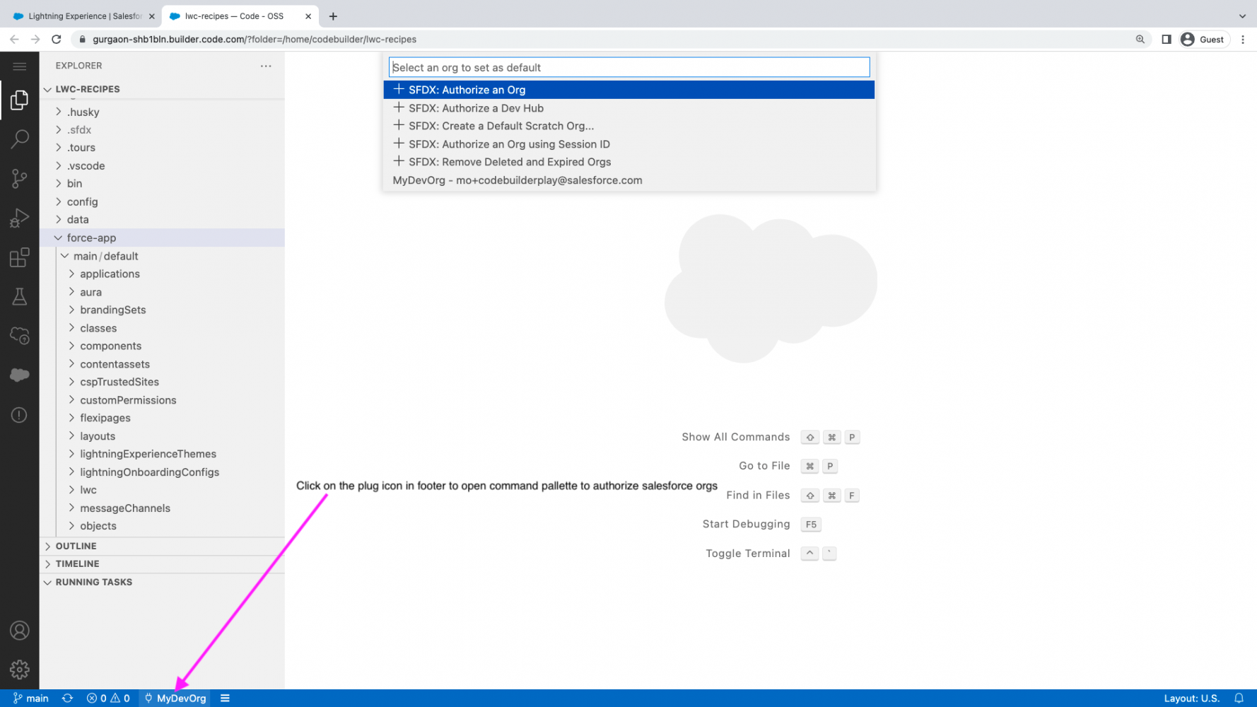
Task: Open the Testing flask icon
Action: click(x=20, y=297)
